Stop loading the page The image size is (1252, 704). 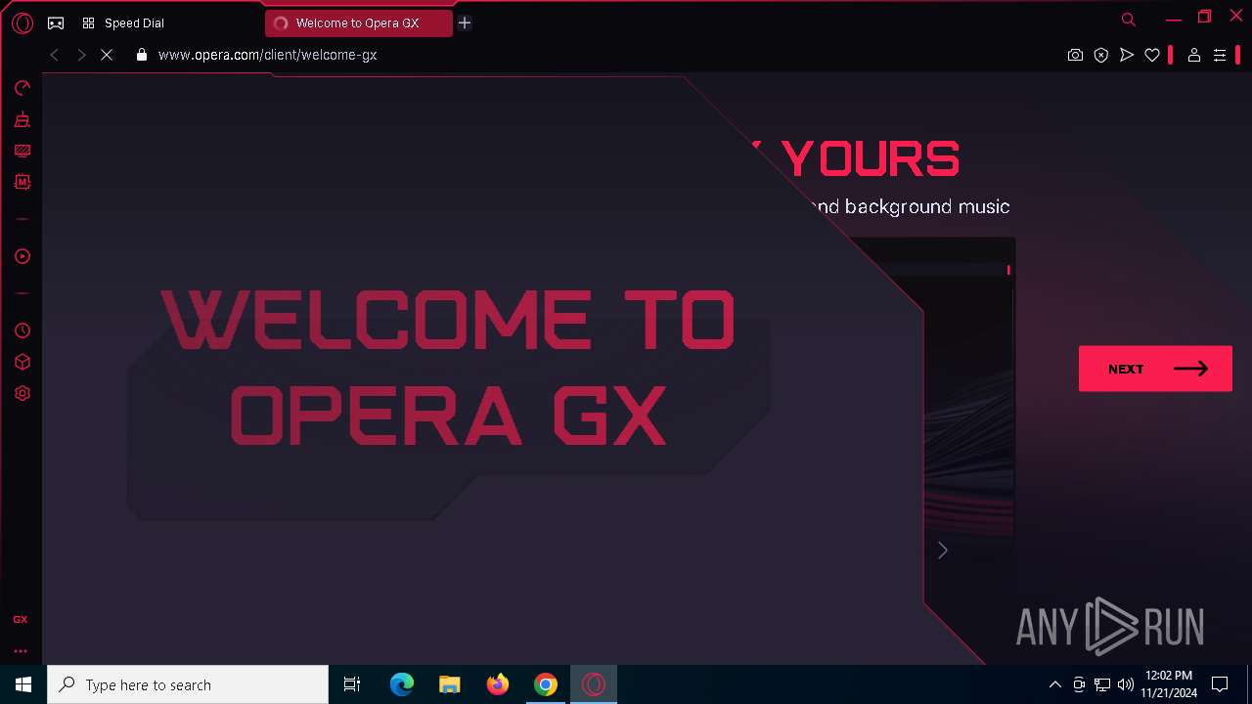click(x=107, y=56)
